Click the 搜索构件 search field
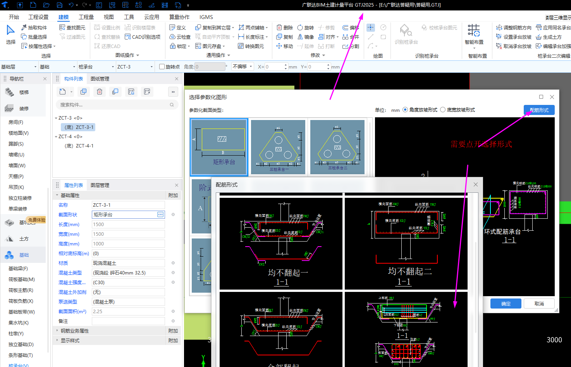The height and width of the screenshot is (367, 571). pos(117,105)
